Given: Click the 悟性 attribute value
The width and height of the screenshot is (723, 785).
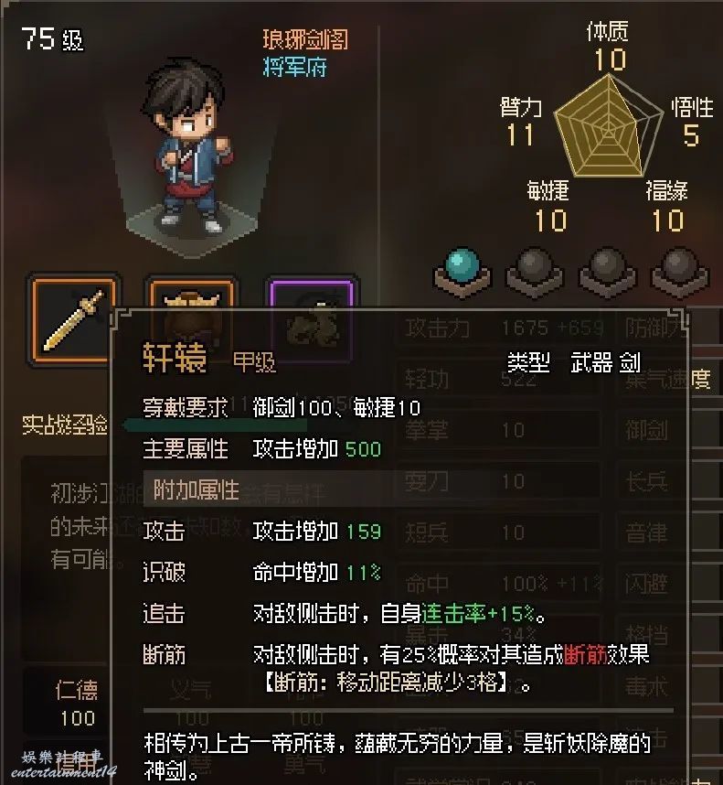Looking at the screenshot, I should pyautogui.click(x=691, y=135).
